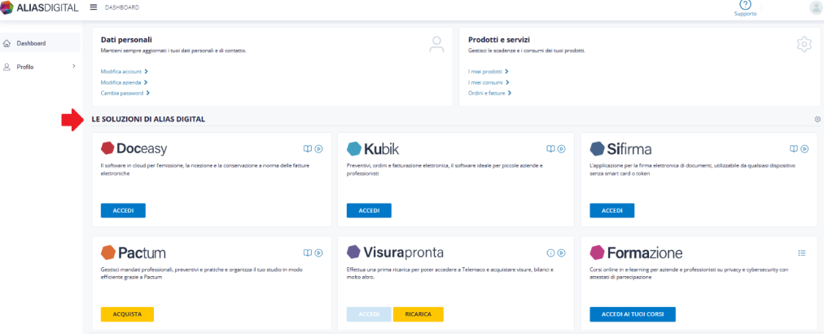824x334 pixels.
Task: Click the Dashboard home icon in sidebar
Action: pos(7,43)
